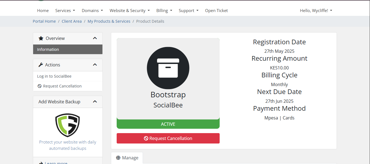Open the Support dropdown menu
370x164 pixels.
(x=189, y=10)
